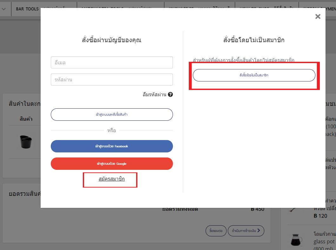
Task: Click the สั่งซื้อโดยไม่เป็นสมาชิก guest order button
Action: [x=254, y=75]
